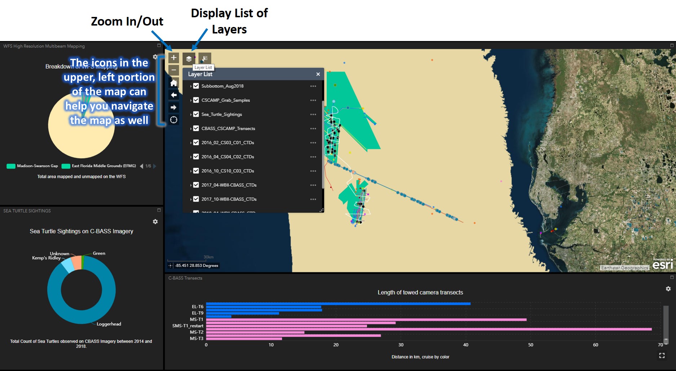Return map to default home extent
The width and height of the screenshot is (676, 371).
pyautogui.click(x=173, y=83)
